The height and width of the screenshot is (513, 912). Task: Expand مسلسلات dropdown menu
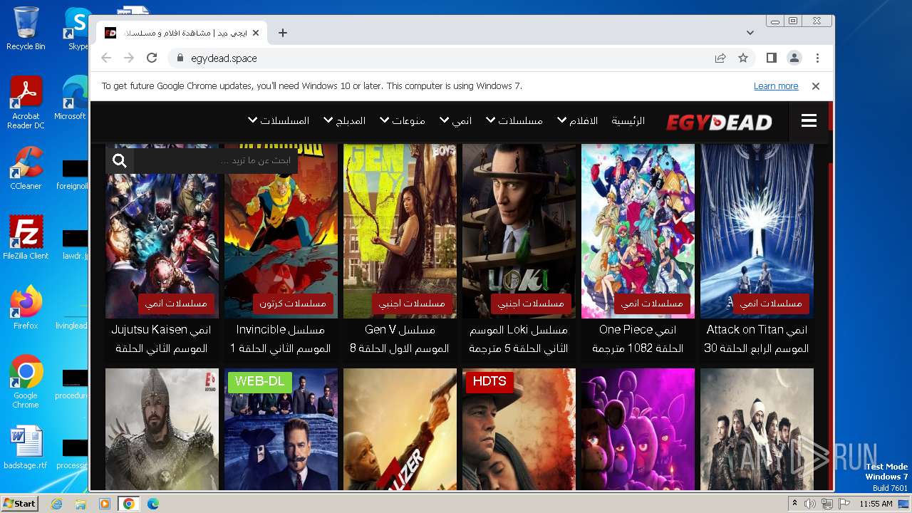point(514,121)
